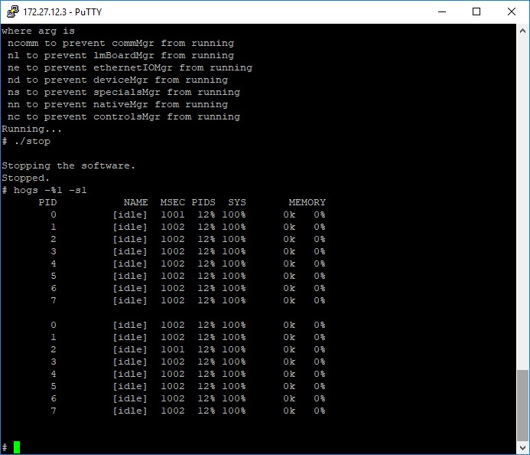The image size is (530, 455).
Task: Click the vertical scrollbar thumb
Action: [x=523, y=404]
